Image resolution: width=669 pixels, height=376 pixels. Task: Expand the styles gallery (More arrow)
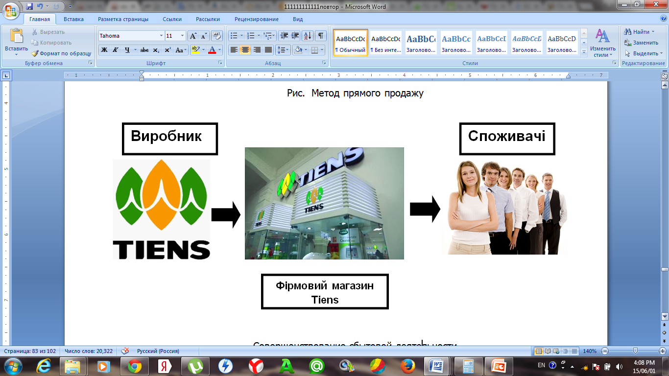click(584, 52)
